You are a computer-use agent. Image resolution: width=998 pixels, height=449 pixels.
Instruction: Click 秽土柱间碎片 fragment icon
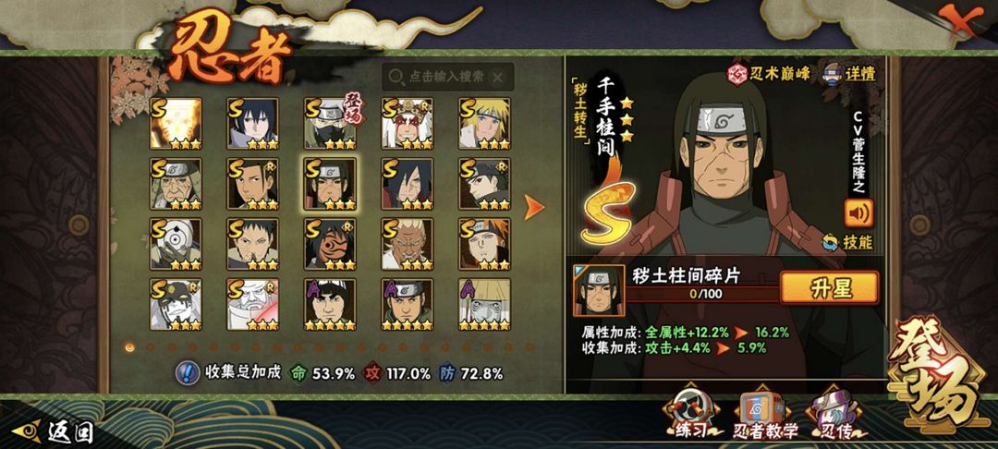click(x=599, y=291)
